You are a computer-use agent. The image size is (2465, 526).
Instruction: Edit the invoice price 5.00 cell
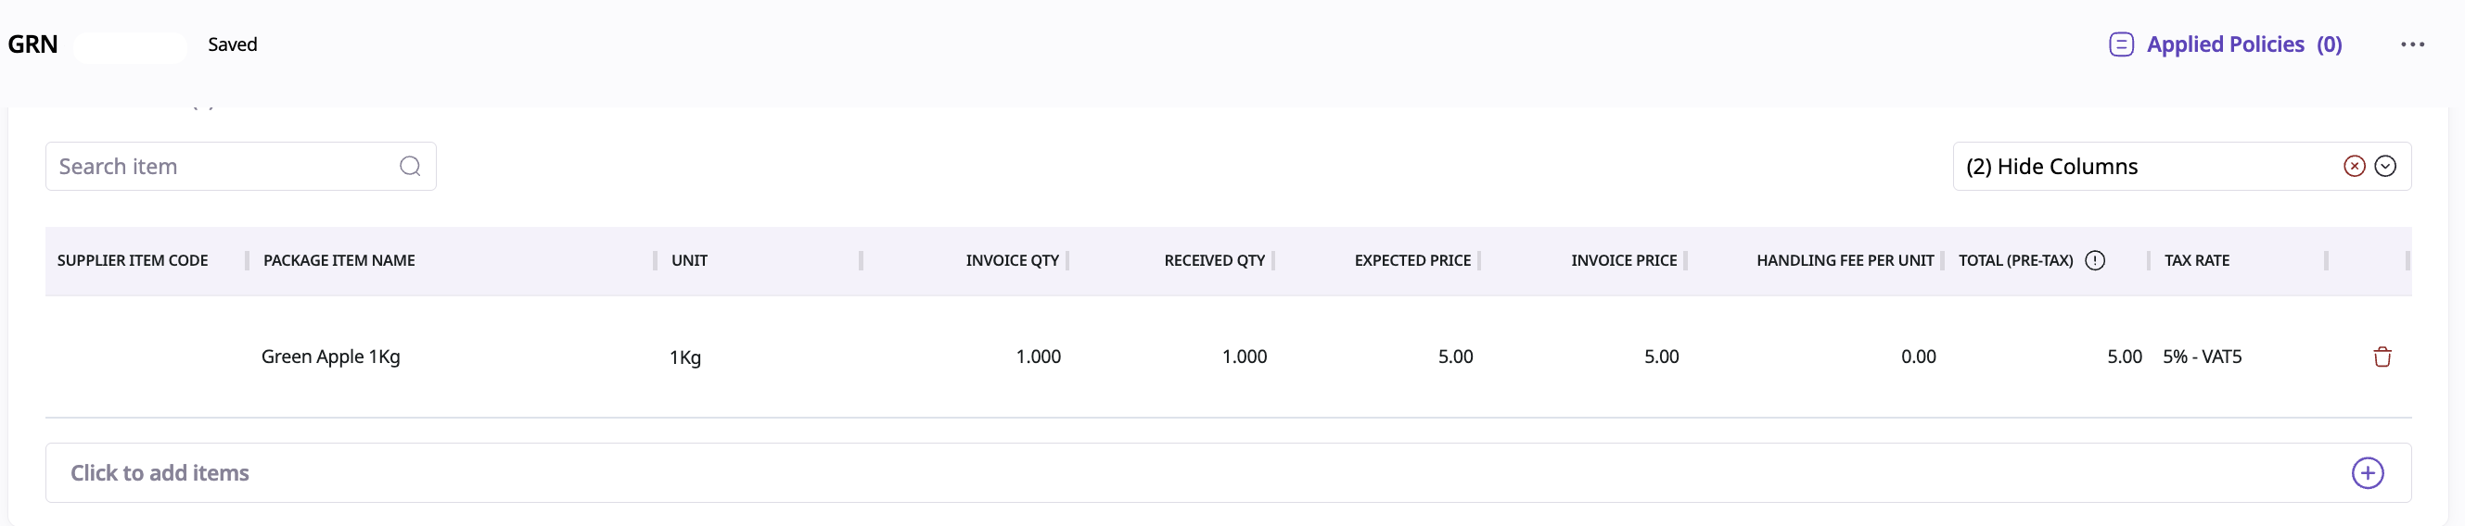click(x=1660, y=357)
